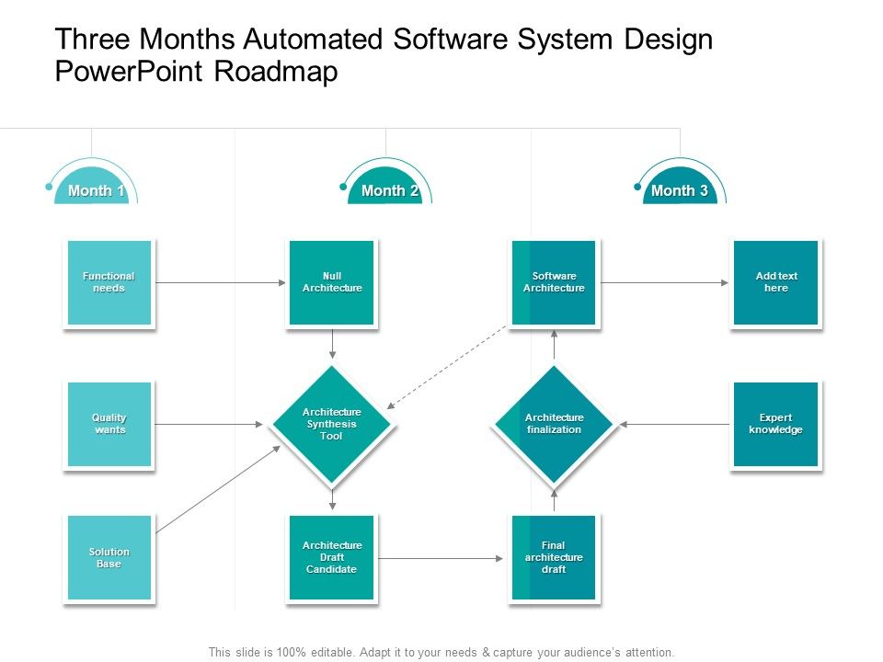The height and width of the screenshot is (662, 883).
Task: Select the Architecture Synthesis Tool diamond
Action: [x=332, y=424]
